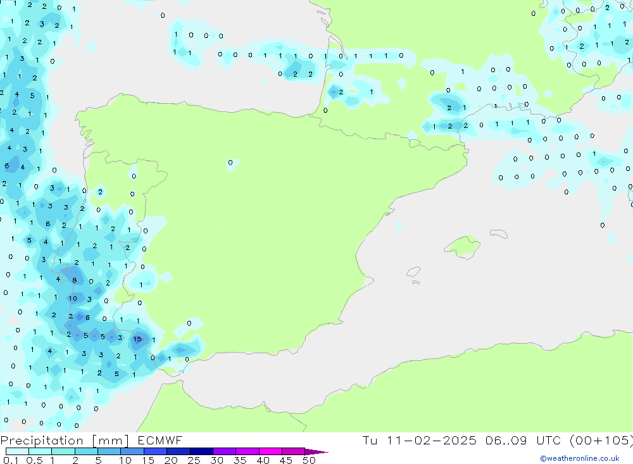This screenshot has width=633, height=464.
Task: Click the '25' legend scale label
Action: click(x=194, y=460)
